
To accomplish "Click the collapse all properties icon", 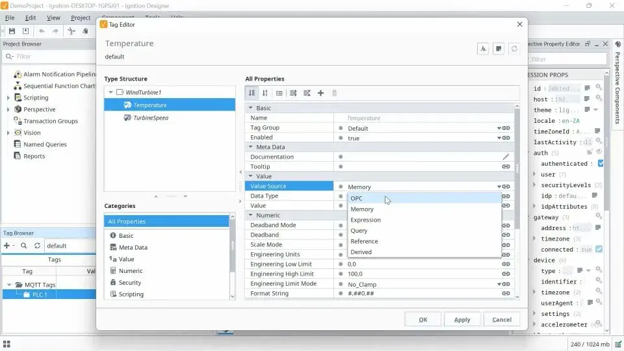I will tap(307, 93).
